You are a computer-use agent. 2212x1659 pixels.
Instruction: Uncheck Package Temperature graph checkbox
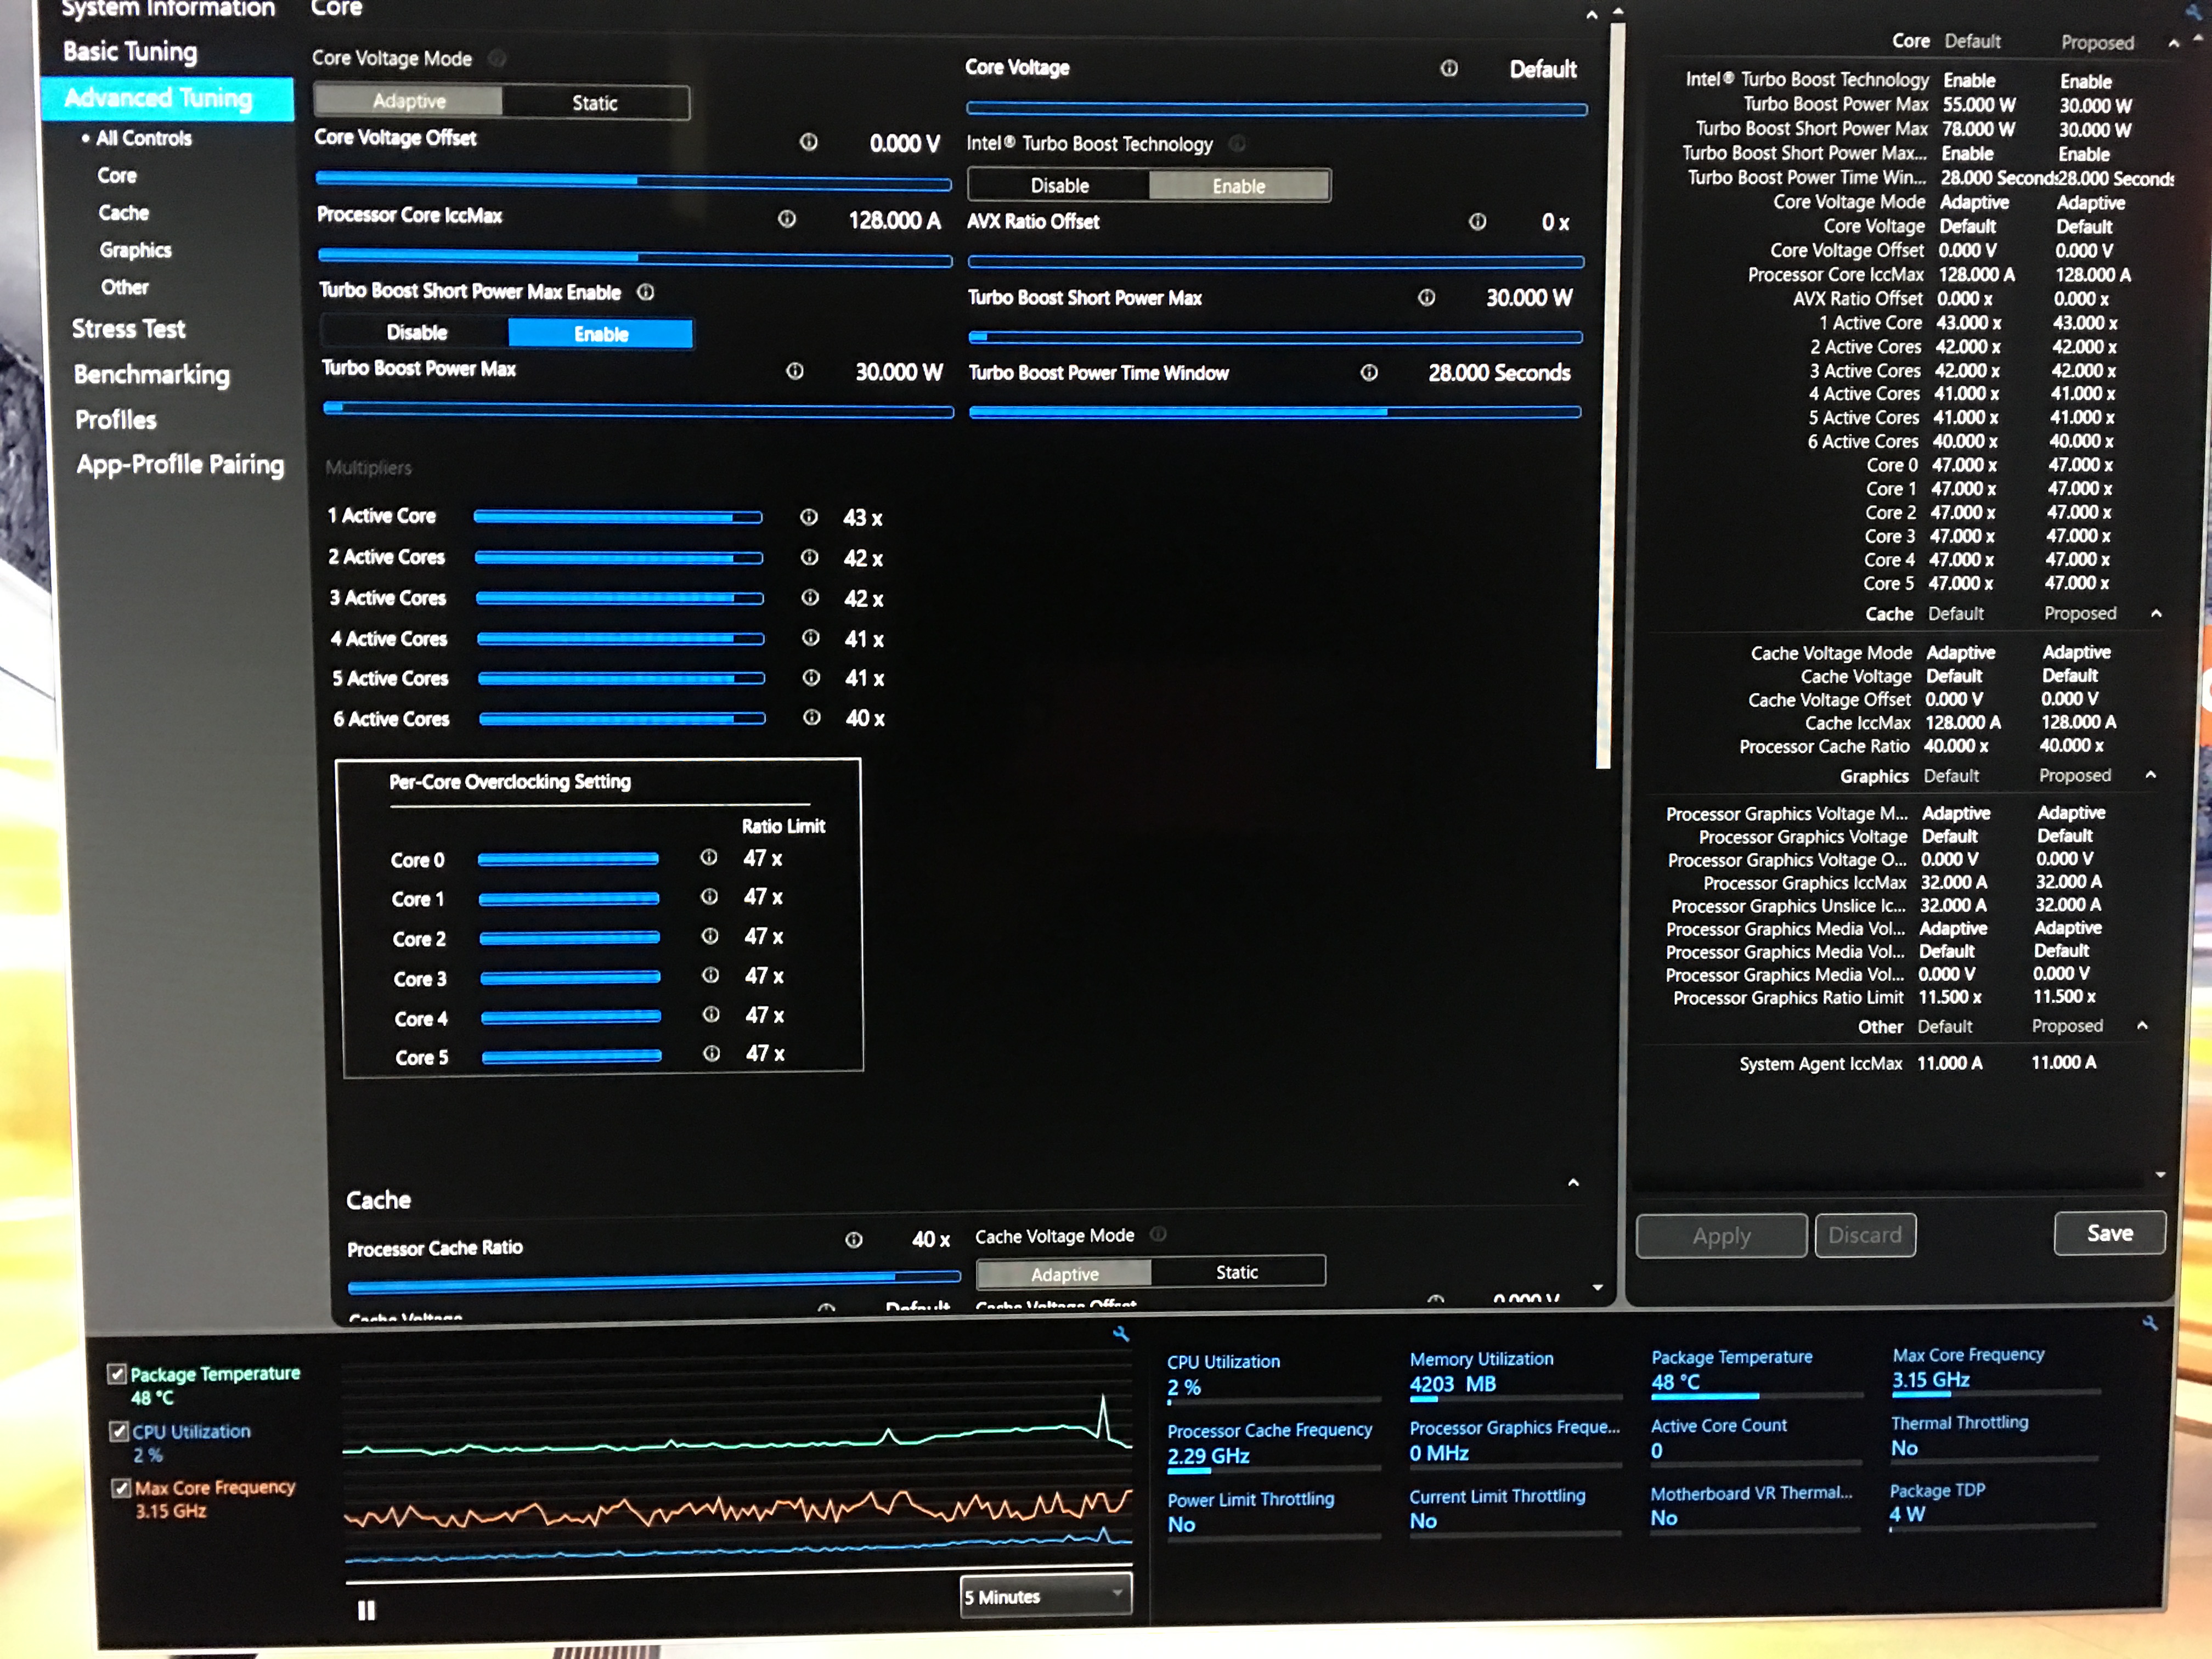click(118, 1374)
